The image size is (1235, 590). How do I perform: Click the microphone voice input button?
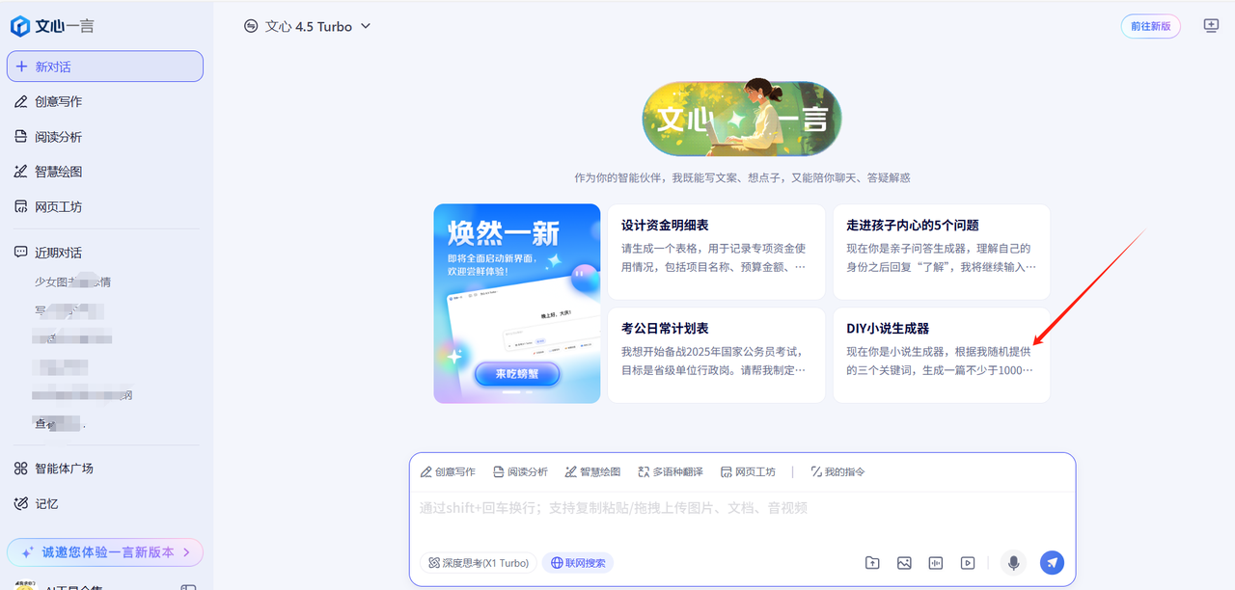click(1012, 563)
